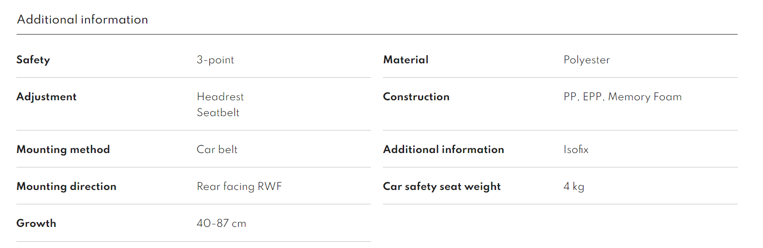Select the "3-point" safety value
Image resolution: width=763 pixels, height=248 pixels.
tap(215, 60)
